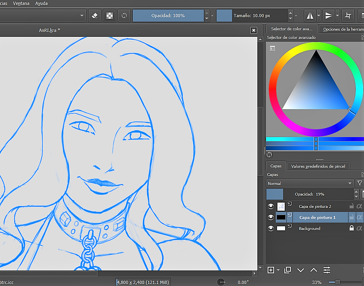Toggle alpha inheritance on Background layer
364x286 pixels.
[360, 228]
